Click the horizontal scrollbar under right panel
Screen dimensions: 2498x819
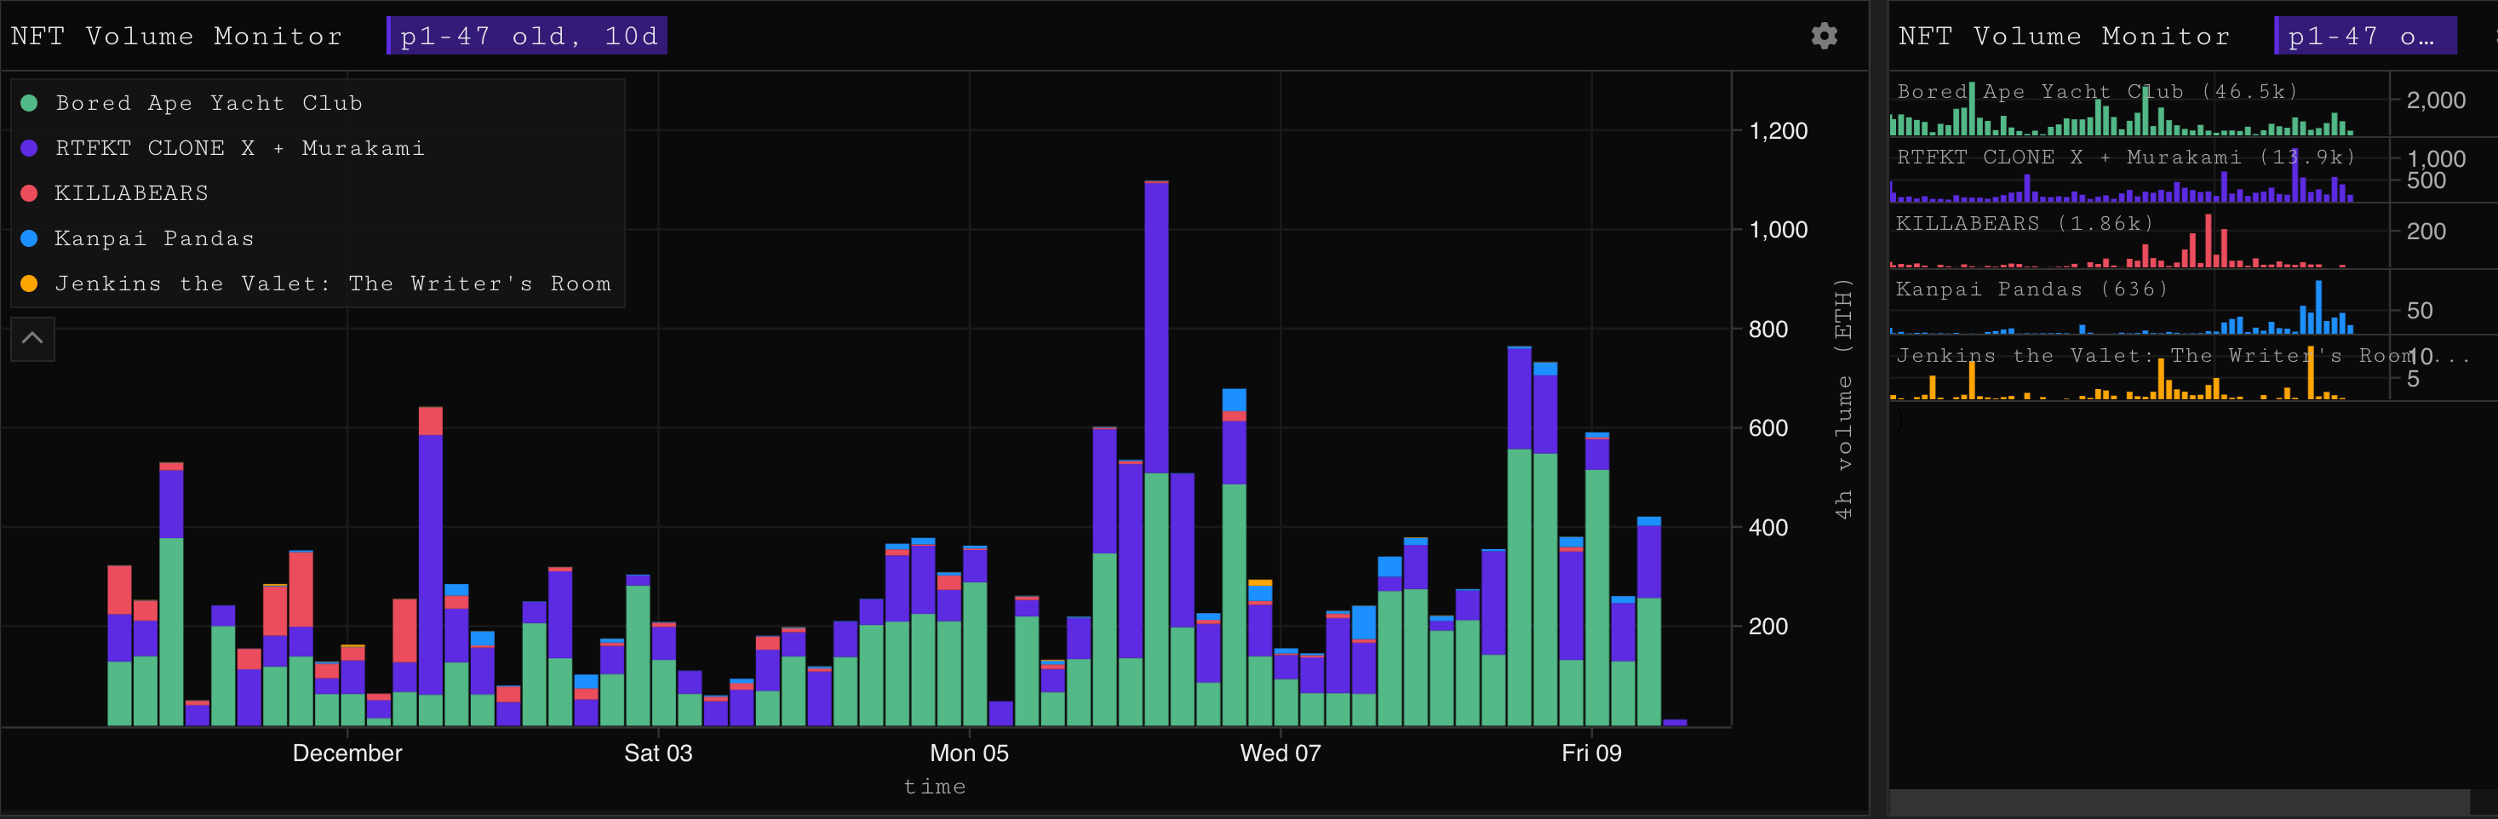(2178, 802)
